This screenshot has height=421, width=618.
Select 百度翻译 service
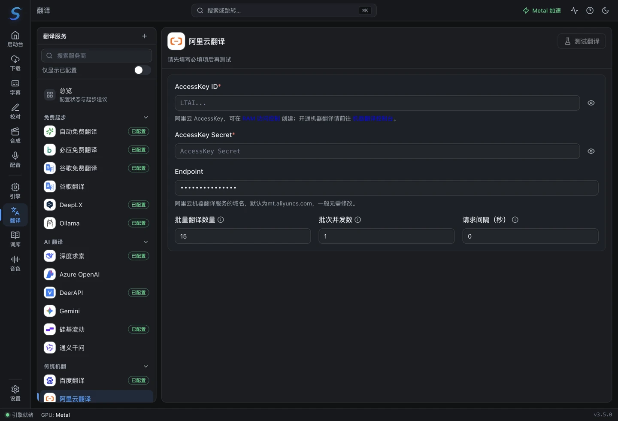coord(97,380)
